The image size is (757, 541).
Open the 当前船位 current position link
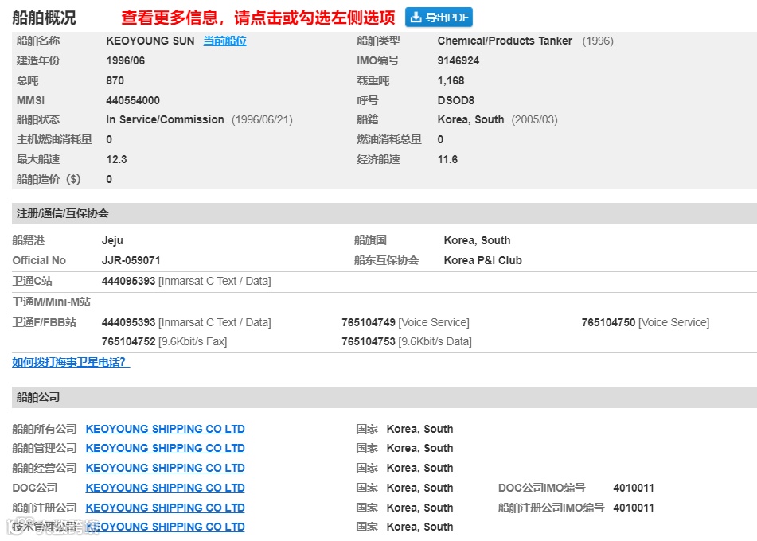tap(224, 41)
